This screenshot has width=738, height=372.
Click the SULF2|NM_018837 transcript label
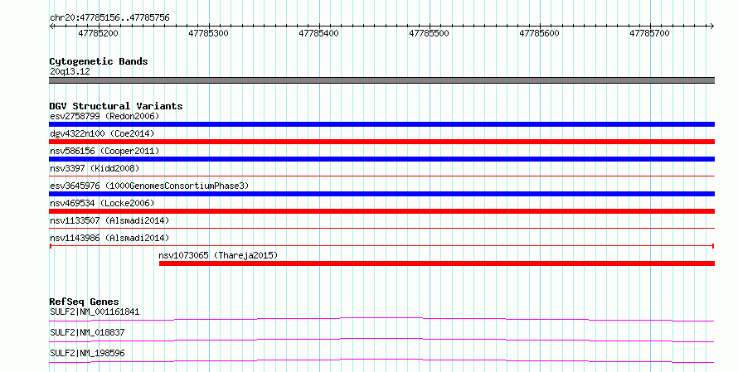[x=87, y=332]
